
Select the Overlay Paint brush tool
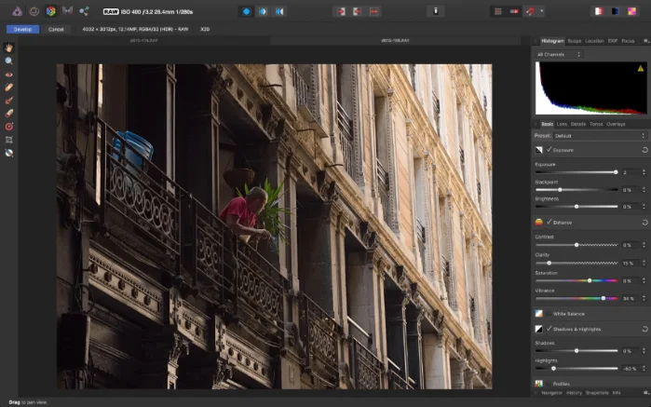click(8, 100)
